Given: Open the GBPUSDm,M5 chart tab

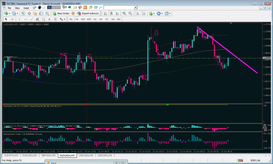Looking at the screenshot, I should [48, 155].
